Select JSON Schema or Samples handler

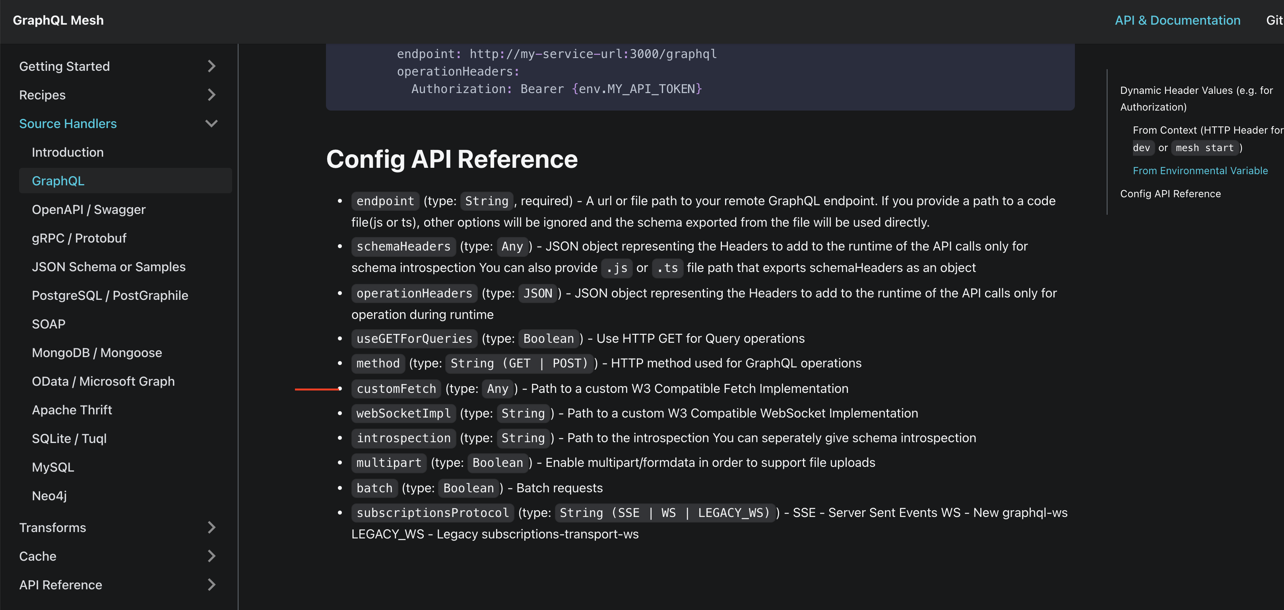point(109,266)
